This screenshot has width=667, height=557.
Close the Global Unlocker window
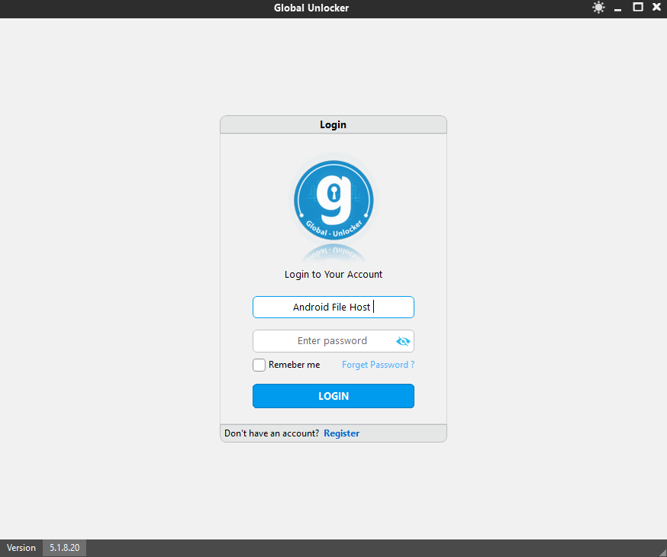656,8
